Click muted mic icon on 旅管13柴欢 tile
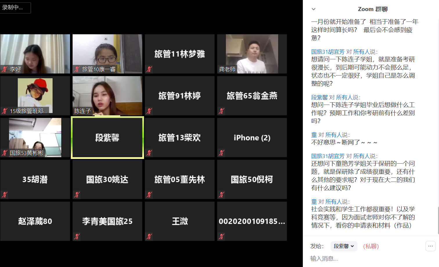 (149, 153)
